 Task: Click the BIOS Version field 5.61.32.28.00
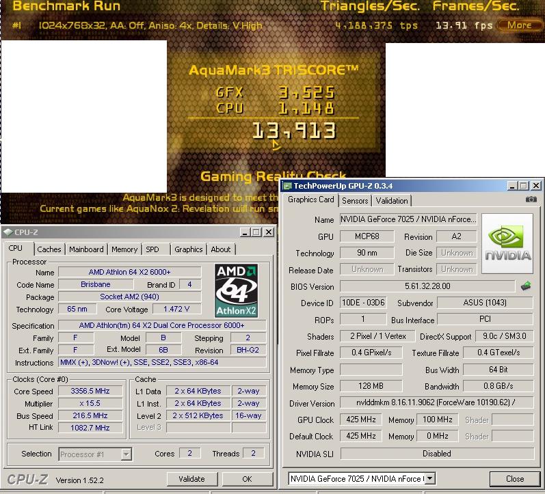coord(427,286)
